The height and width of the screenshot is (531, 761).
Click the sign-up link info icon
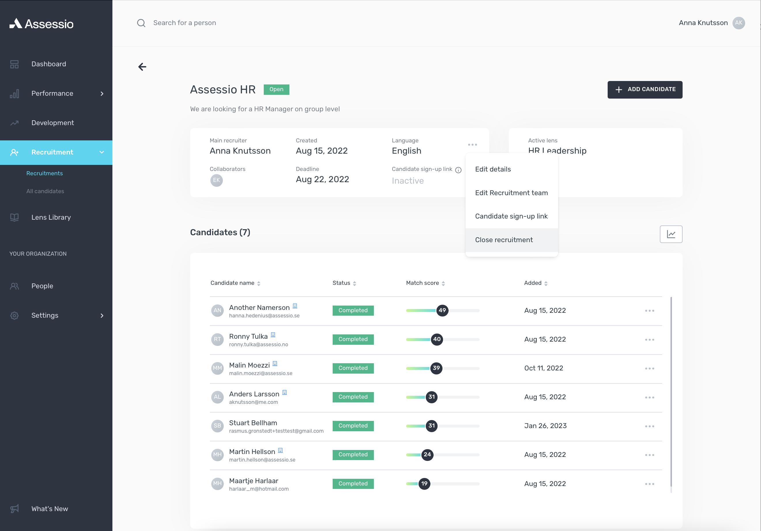pos(458,170)
